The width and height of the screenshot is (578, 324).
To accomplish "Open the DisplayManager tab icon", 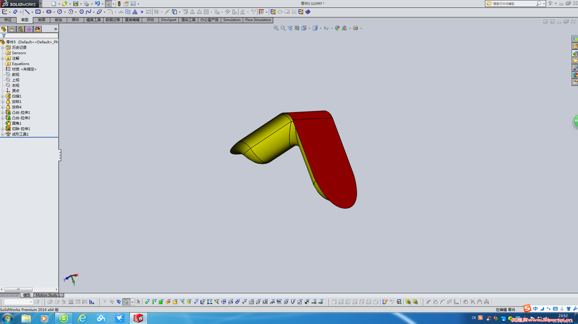I will tap(37, 29).
